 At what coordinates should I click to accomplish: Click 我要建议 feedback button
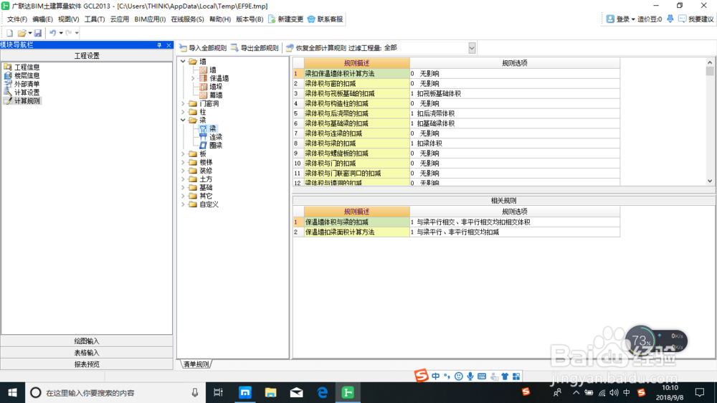(x=695, y=19)
